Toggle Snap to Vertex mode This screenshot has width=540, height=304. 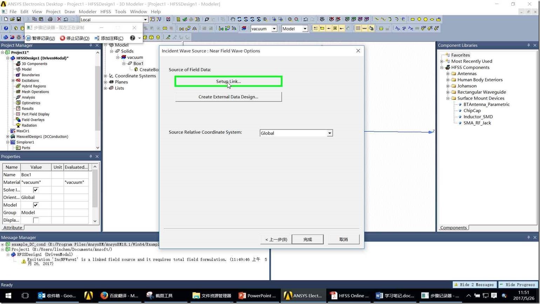(322, 28)
